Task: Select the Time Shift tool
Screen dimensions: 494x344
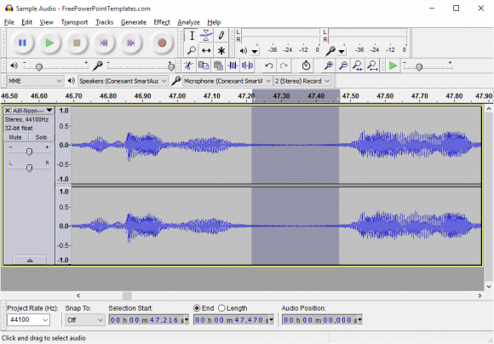Action: click(x=206, y=50)
